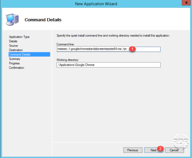The image size is (192, 158).
Task: Click the quiet install instruction text
Action: point(113,36)
